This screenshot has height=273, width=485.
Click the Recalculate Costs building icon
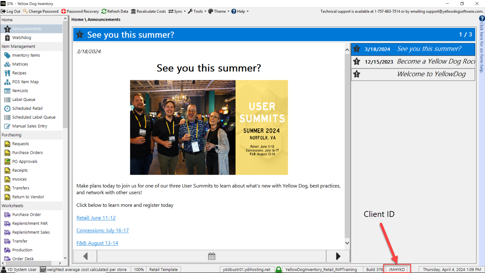click(133, 11)
